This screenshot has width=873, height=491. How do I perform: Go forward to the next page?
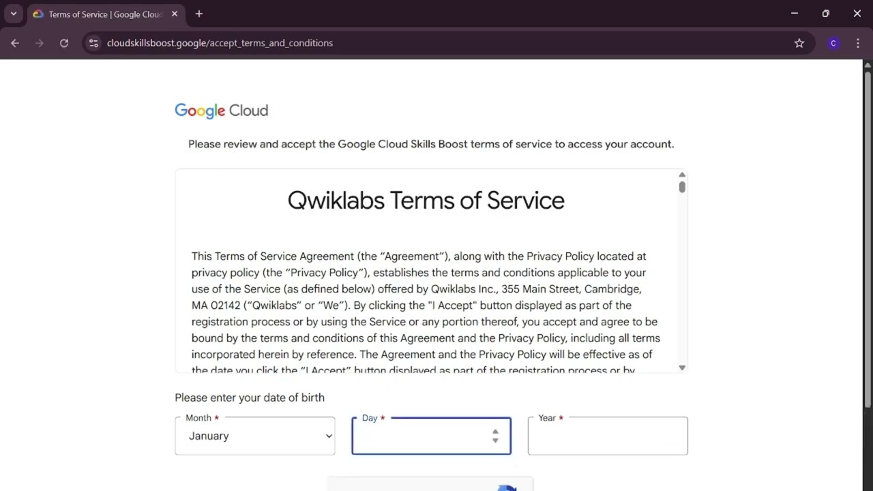point(40,43)
